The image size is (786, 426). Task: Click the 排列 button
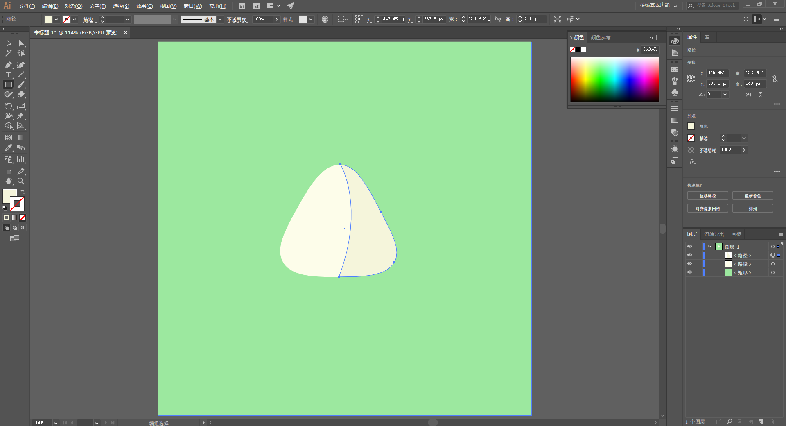coord(753,208)
